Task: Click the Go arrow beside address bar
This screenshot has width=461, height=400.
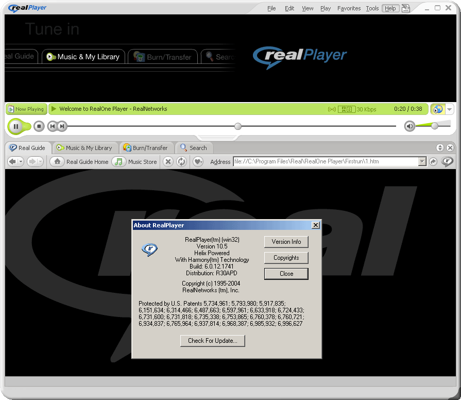Action: click(433, 161)
